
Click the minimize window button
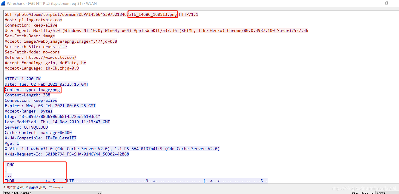[374, 3]
